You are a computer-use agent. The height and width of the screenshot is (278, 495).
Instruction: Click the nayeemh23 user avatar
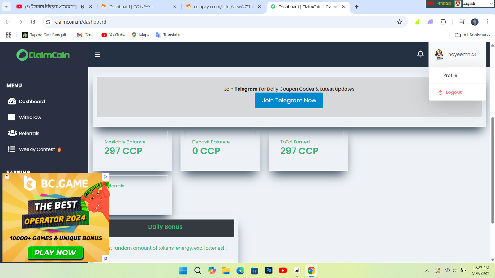[x=439, y=54]
